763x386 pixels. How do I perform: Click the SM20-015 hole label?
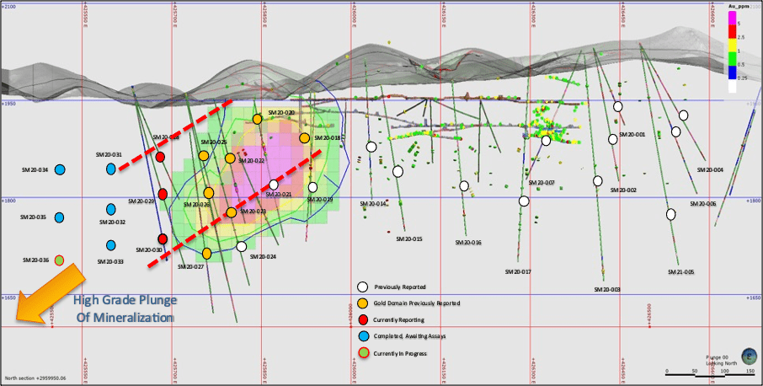409,239
